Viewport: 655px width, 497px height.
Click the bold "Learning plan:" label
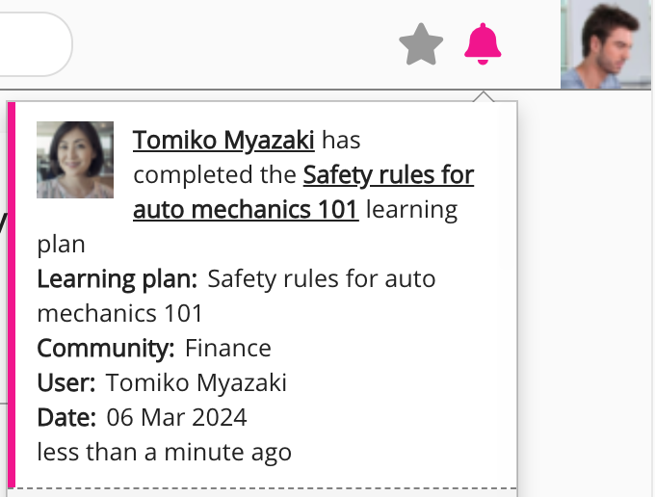pos(117,279)
